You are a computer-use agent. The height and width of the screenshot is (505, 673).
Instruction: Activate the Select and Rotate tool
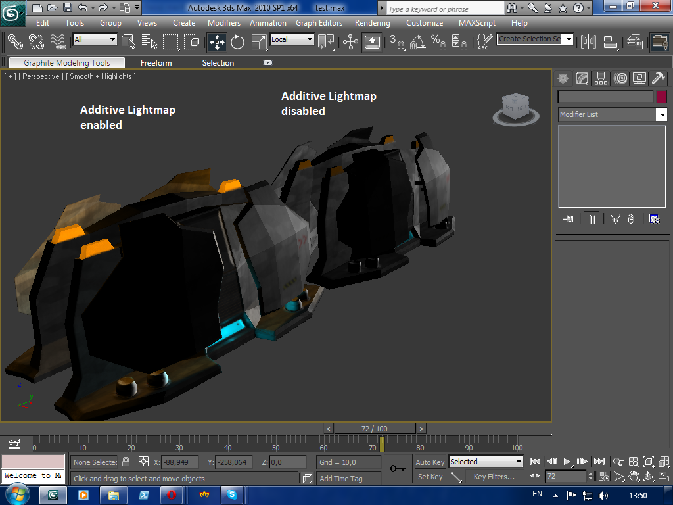(237, 42)
